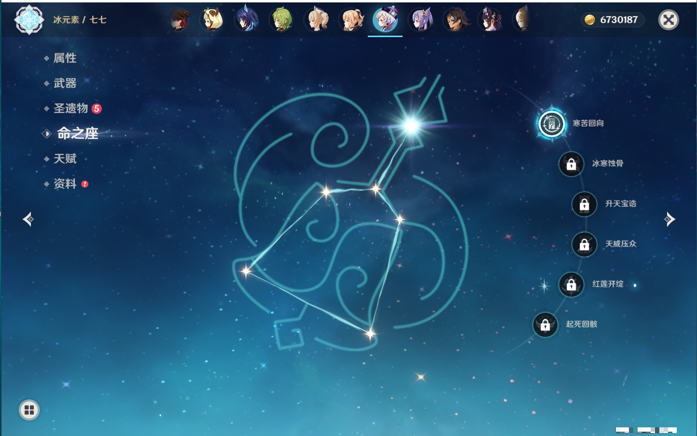Image resolution: width=697 pixels, height=436 pixels.
Task: Select the green-haired character avatar
Action: pos(281,20)
